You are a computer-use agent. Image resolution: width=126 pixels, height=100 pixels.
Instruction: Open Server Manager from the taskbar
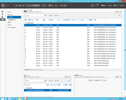(8, 99)
